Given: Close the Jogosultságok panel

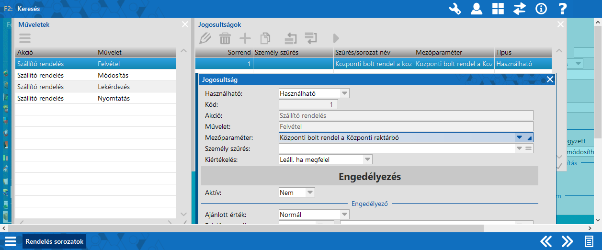Looking at the screenshot, I should (560, 24).
